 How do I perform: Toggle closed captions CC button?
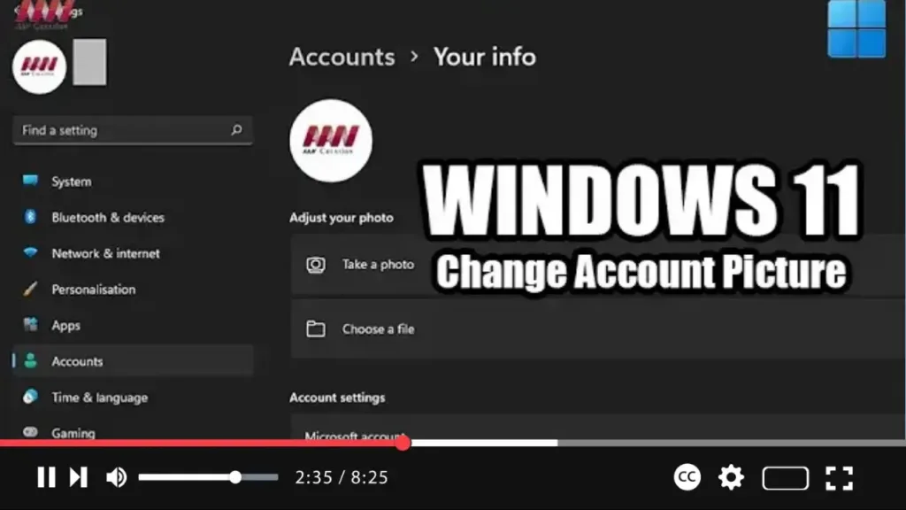687,478
